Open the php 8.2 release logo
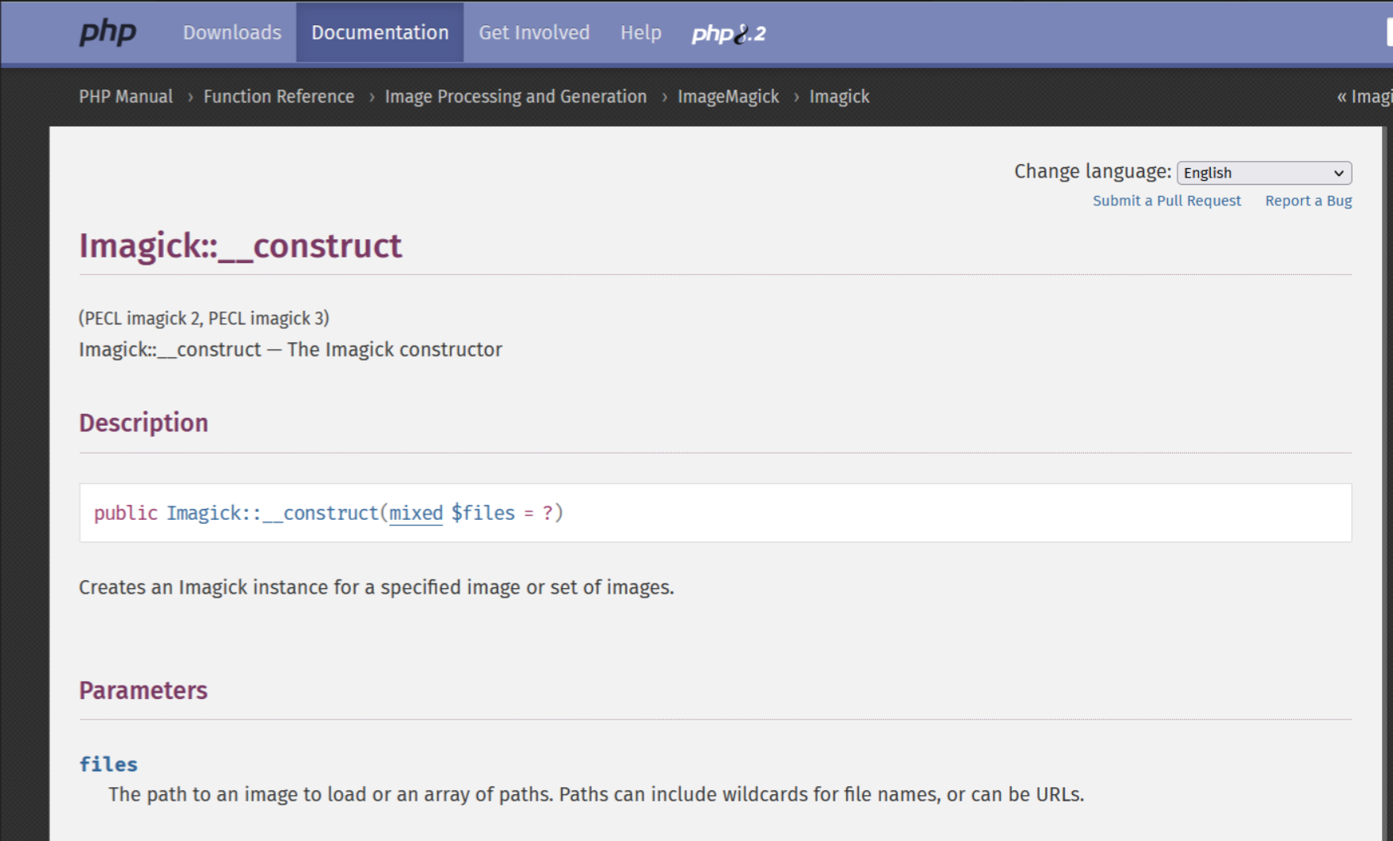 tap(729, 33)
